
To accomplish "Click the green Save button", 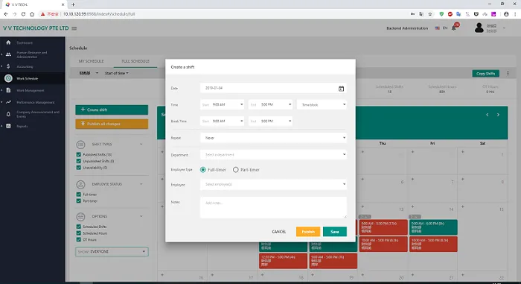I will [335, 232].
